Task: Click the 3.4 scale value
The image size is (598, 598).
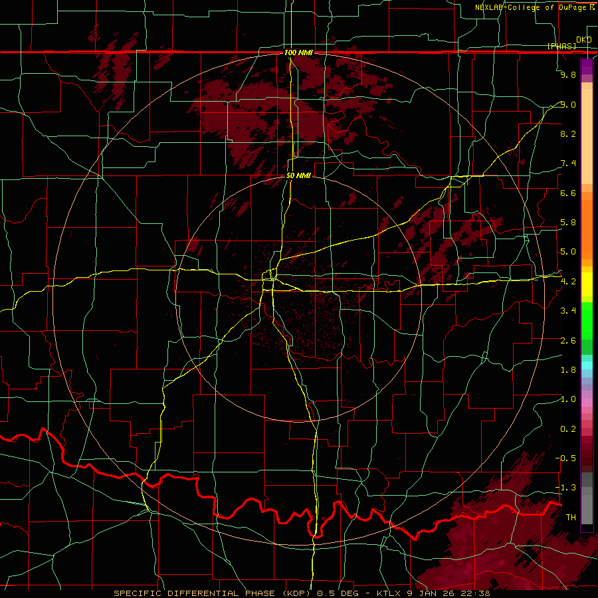Action: click(568, 311)
